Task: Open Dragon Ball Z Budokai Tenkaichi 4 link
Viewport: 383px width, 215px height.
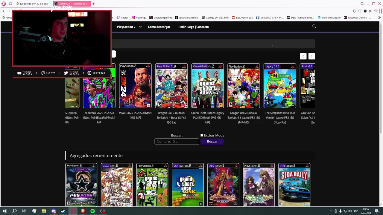Action: (x=171, y=118)
